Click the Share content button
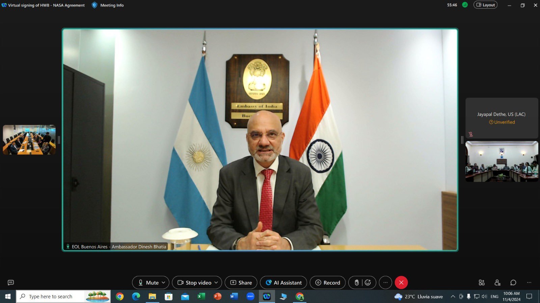540x303 pixels. click(241, 282)
